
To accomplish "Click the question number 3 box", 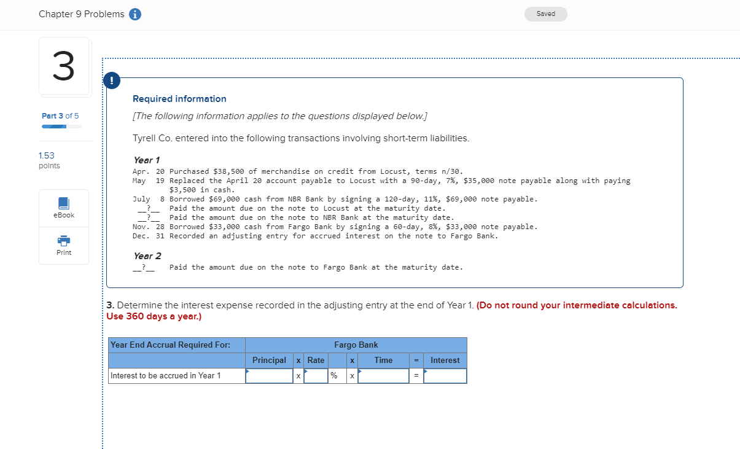I will click(64, 66).
